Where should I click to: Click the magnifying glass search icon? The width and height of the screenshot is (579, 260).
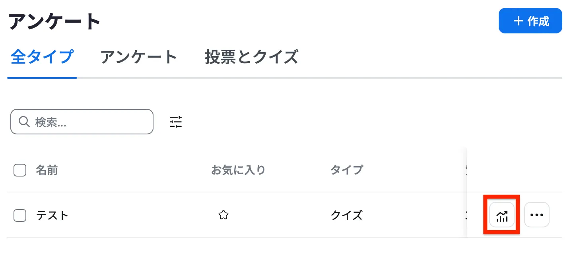coord(24,122)
